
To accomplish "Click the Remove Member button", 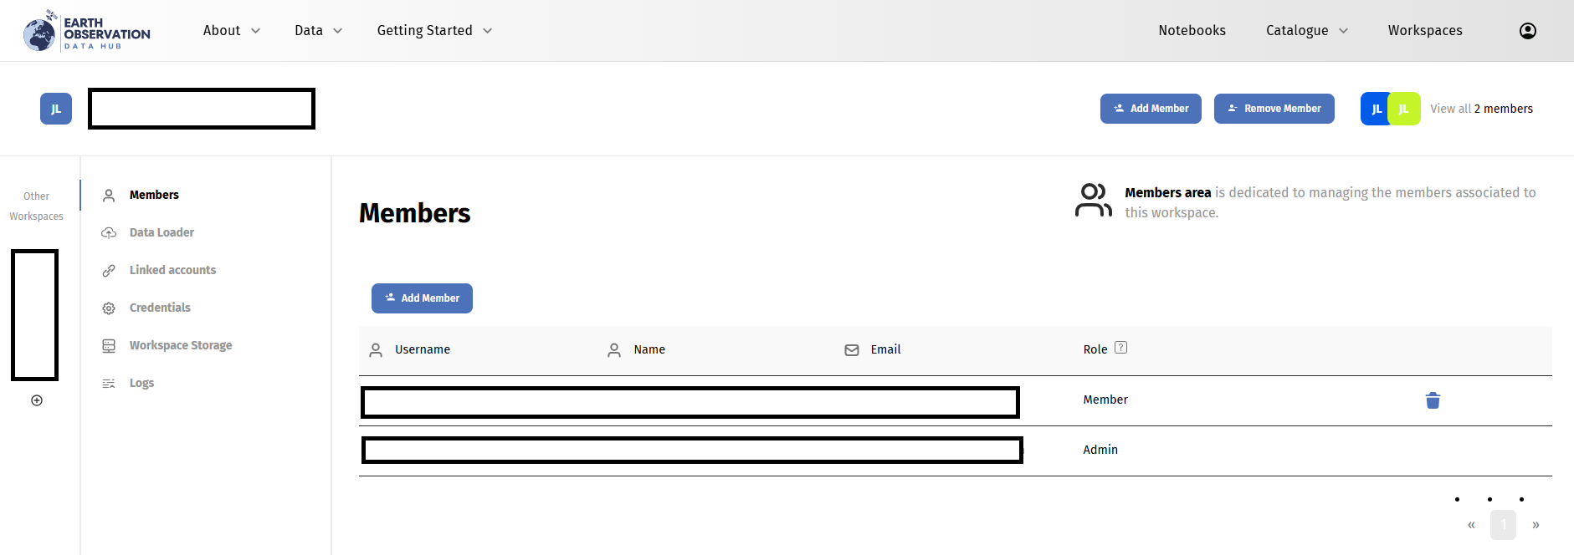I will pyautogui.click(x=1274, y=109).
